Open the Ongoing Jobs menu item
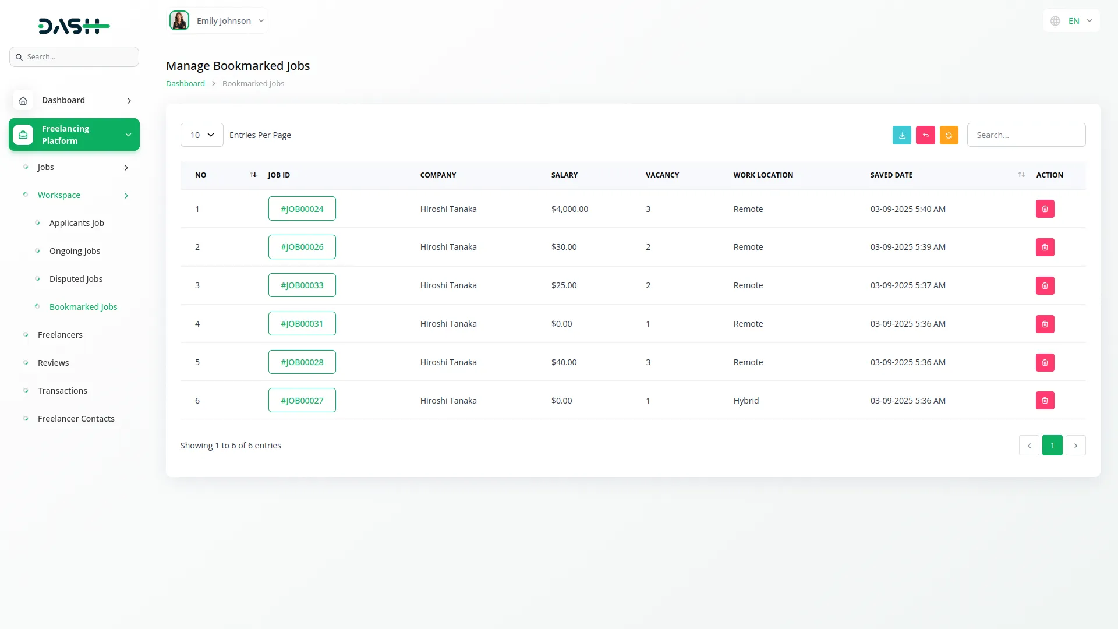The height and width of the screenshot is (629, 1118). point(75,250)
